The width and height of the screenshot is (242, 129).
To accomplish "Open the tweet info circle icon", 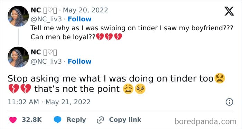I will tap(229, 102).
